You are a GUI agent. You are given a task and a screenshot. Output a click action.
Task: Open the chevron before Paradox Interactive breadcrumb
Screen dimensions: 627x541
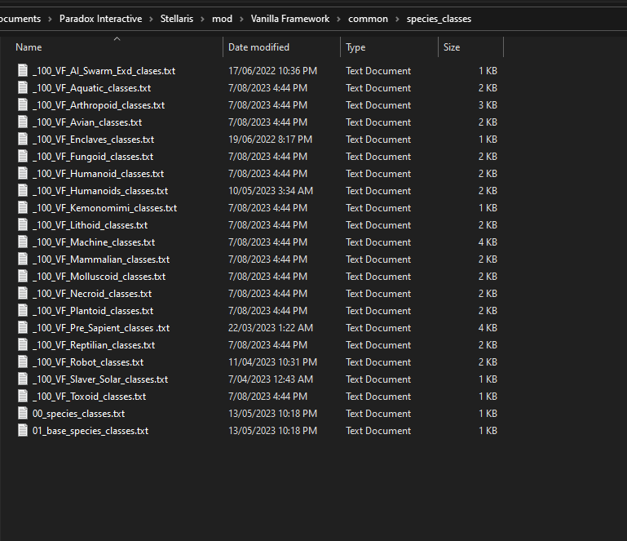coord(50,20)
